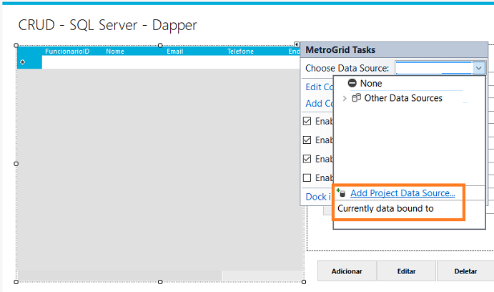Screen dimensions: 494x292
Task: Select Other Data Sources item
Action: click(x=403, y=98)
